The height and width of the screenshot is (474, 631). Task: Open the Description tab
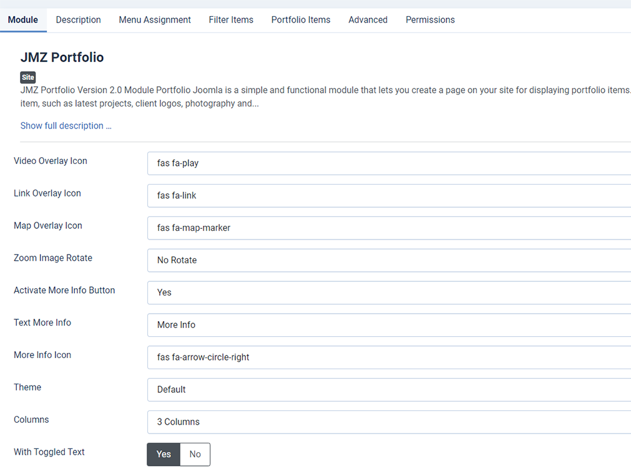coord(79,20)
